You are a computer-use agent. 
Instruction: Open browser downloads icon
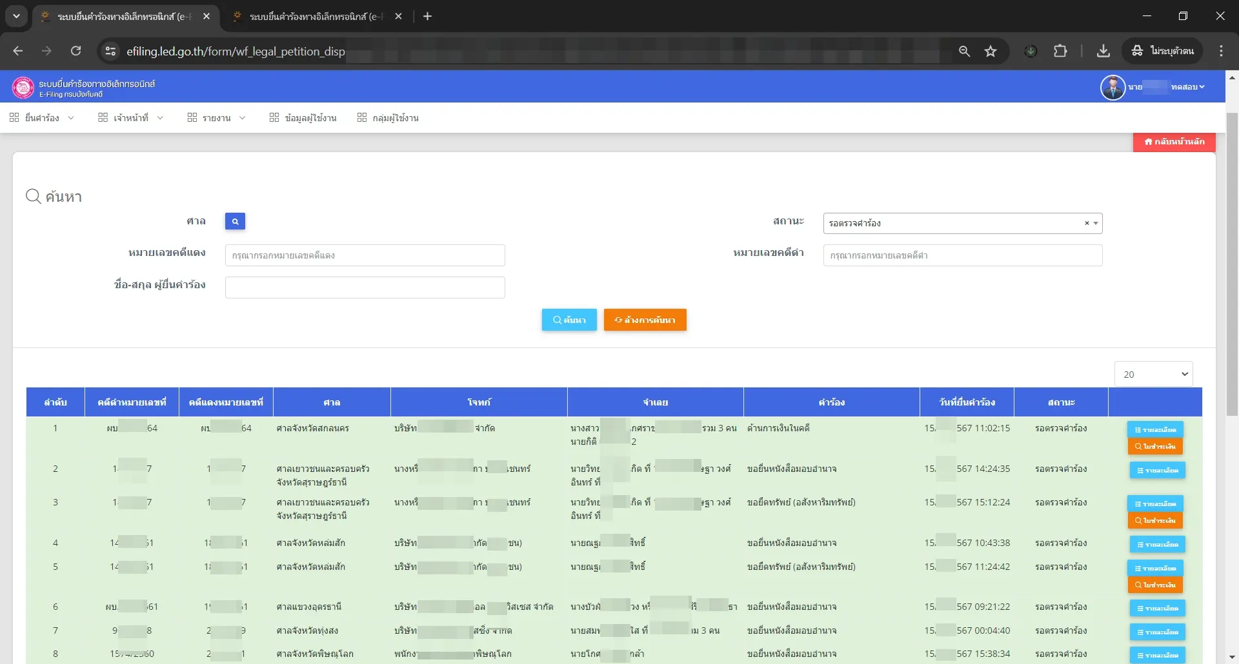[x=1103, y=51]
